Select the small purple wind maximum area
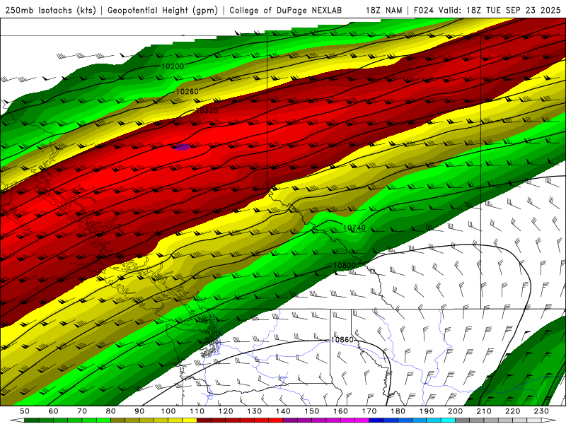This screenshot has height=424, width=566. (181, 147)
